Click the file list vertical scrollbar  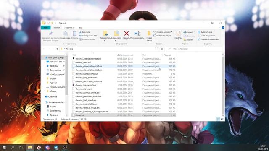coord(223,85)
